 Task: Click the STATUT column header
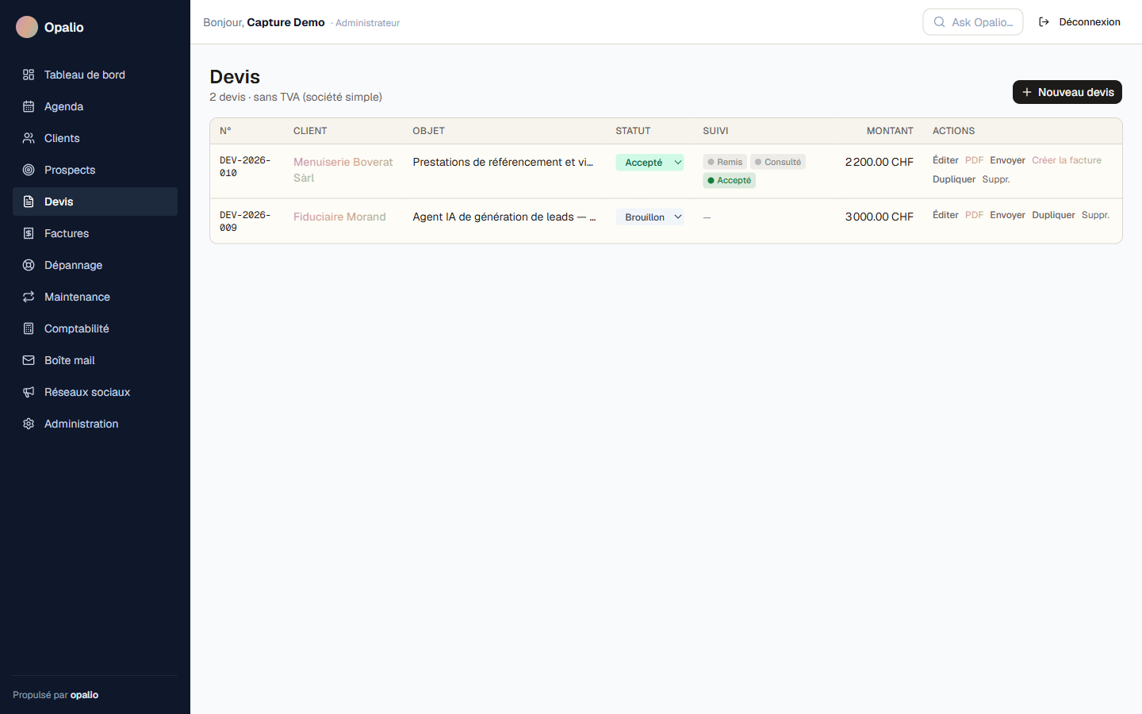633,131
